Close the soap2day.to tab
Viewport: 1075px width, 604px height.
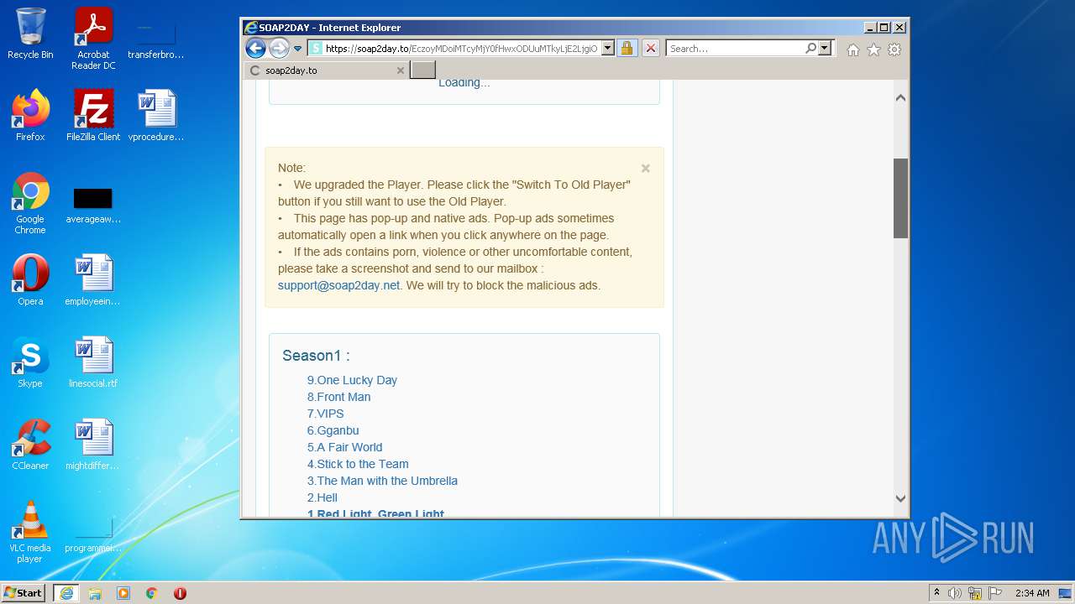401,70
